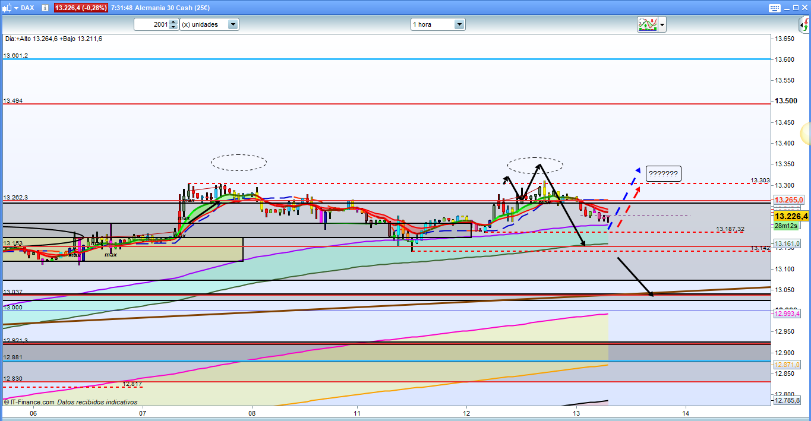Click the candlestick chart style icon
The width and height of the screenshot is (811, 421).
(6, 8)
